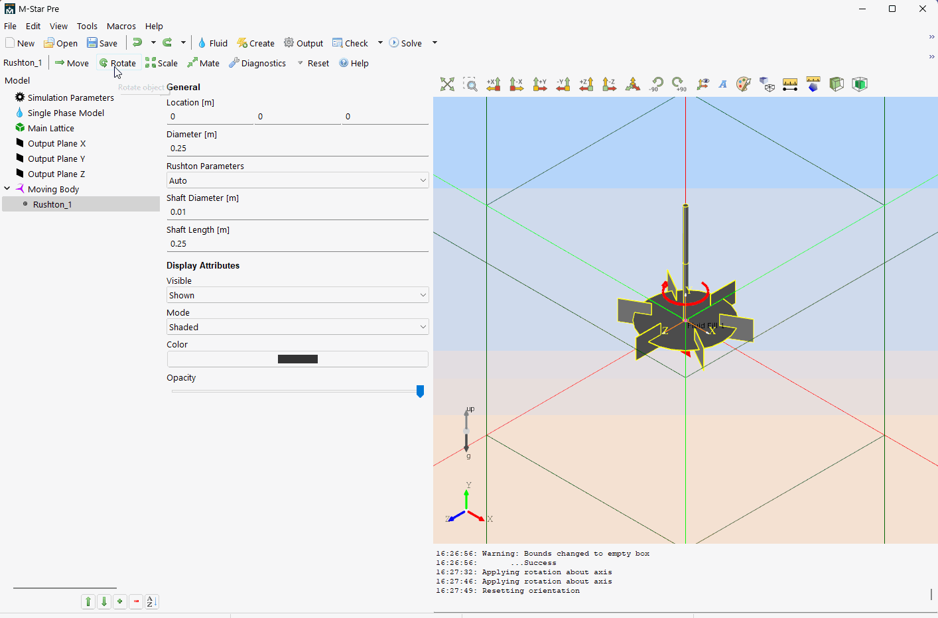Create a new file with New

point(20,43)
